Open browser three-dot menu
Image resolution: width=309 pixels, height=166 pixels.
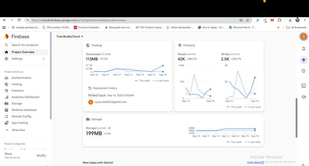[305, 20]
